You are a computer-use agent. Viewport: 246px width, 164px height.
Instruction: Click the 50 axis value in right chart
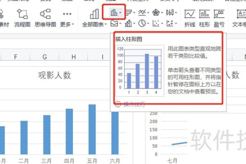point(155,146)
